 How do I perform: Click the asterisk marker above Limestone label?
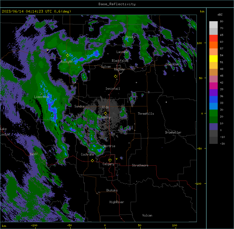42,94
